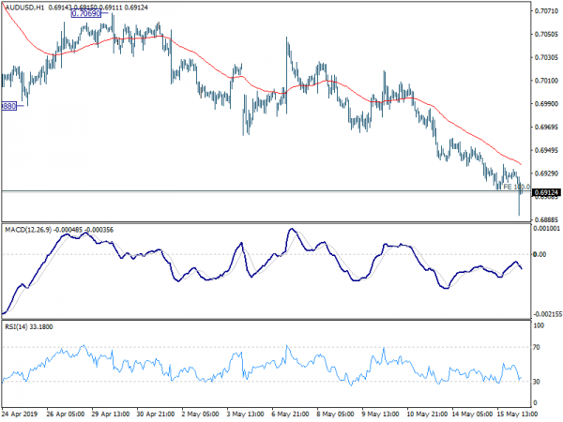The width and height of the screenshot is (563, 422).
Task: Click the RSI level 30 label
Action: [x=537, y=382]
